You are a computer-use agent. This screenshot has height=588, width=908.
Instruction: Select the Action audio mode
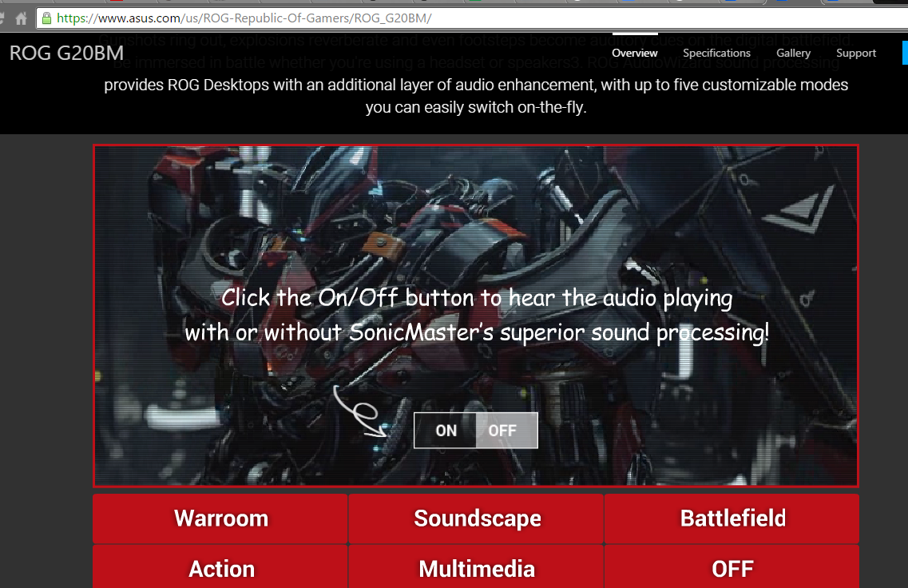click(x=220, y=567)
